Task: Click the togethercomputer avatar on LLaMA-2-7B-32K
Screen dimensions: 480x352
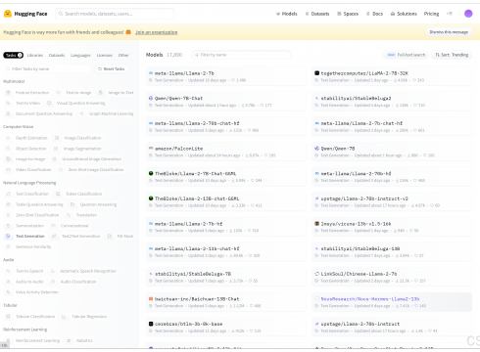Action: [x=316, y=73]
